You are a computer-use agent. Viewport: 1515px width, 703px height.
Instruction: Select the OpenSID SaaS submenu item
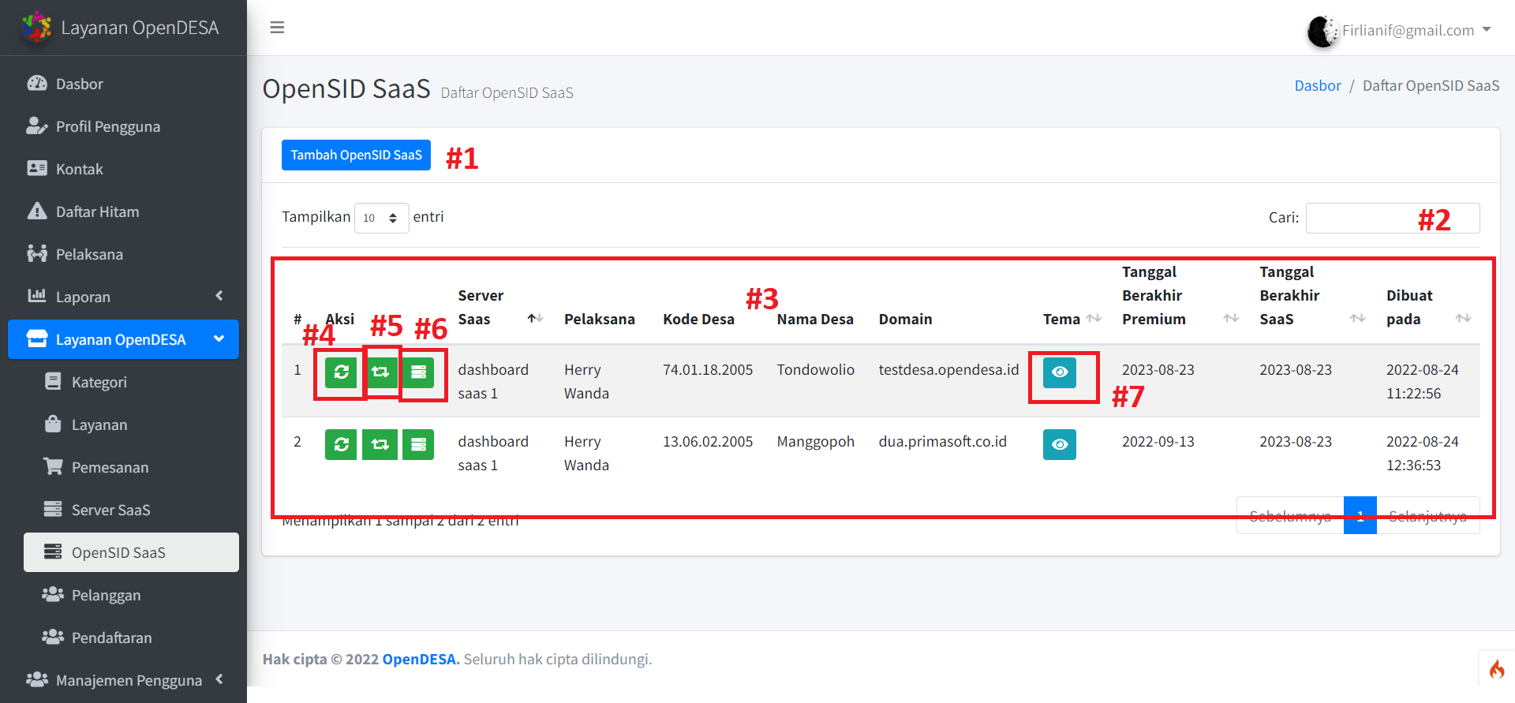131,552
